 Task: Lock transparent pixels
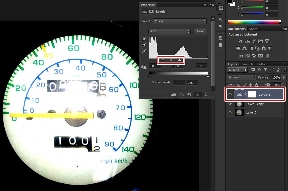(239, 85)
